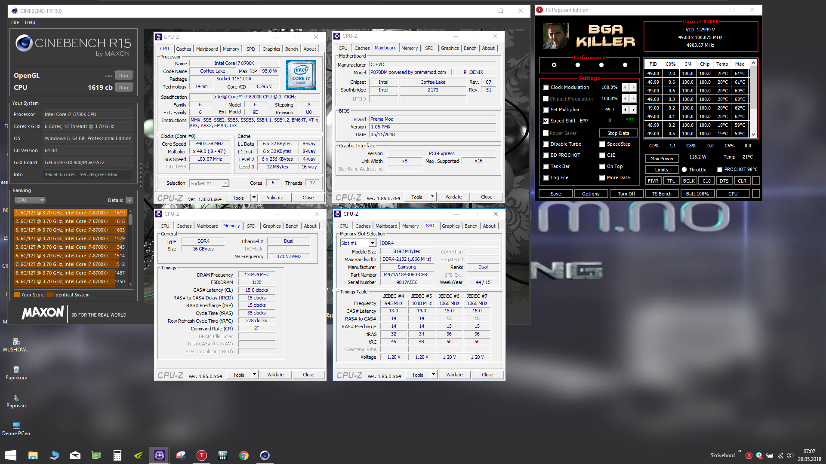The height and width of the screenshot is (464, 826).
Task: Open the Tools dropdown arrow in CPU-Z CPU window
Action: (254, 198)
